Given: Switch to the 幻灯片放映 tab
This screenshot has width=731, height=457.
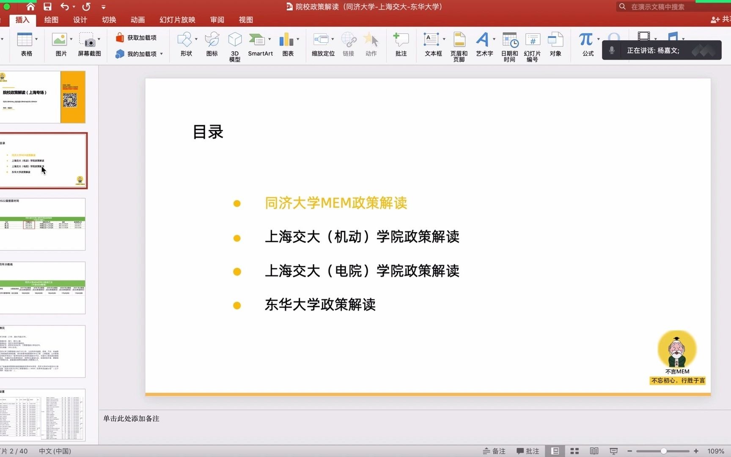Looking at the screenshot, I should (177, 20).
